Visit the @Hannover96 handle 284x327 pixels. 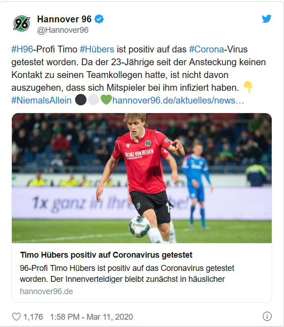pos(63,30)
